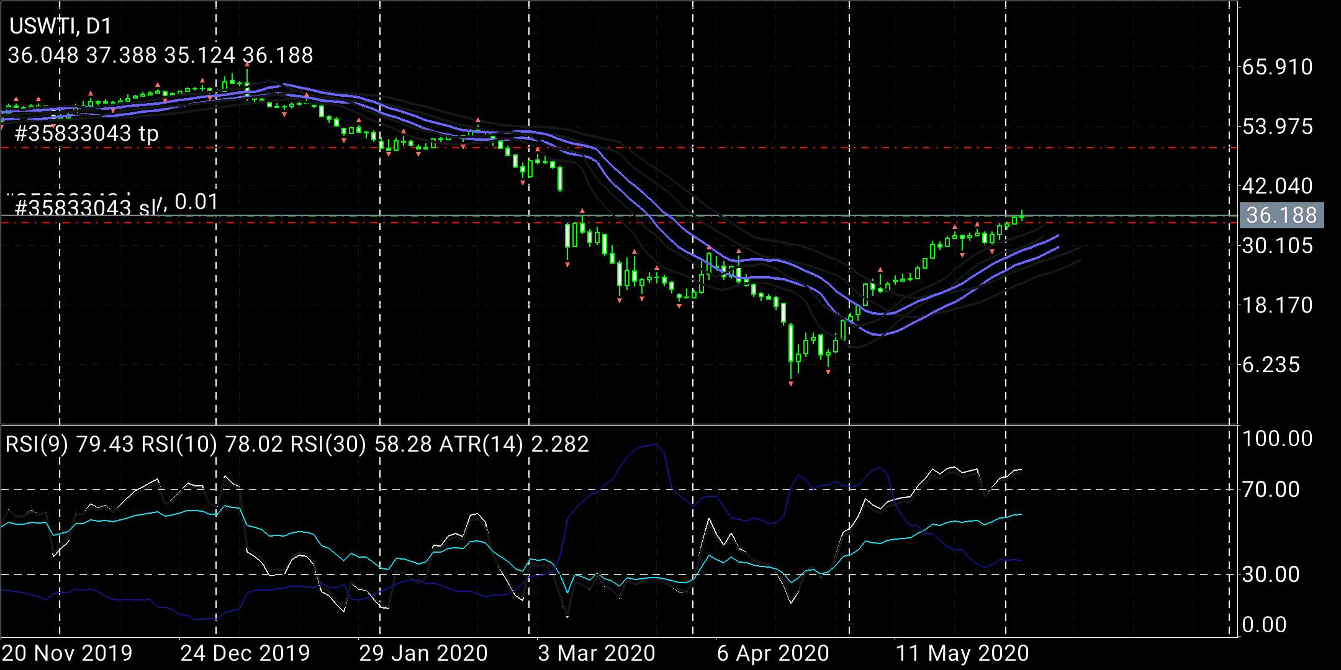Viewport: 1341px width, 670px height.
Task: Click the OHLC values line under the title
Action: click(x=161, y=55)
